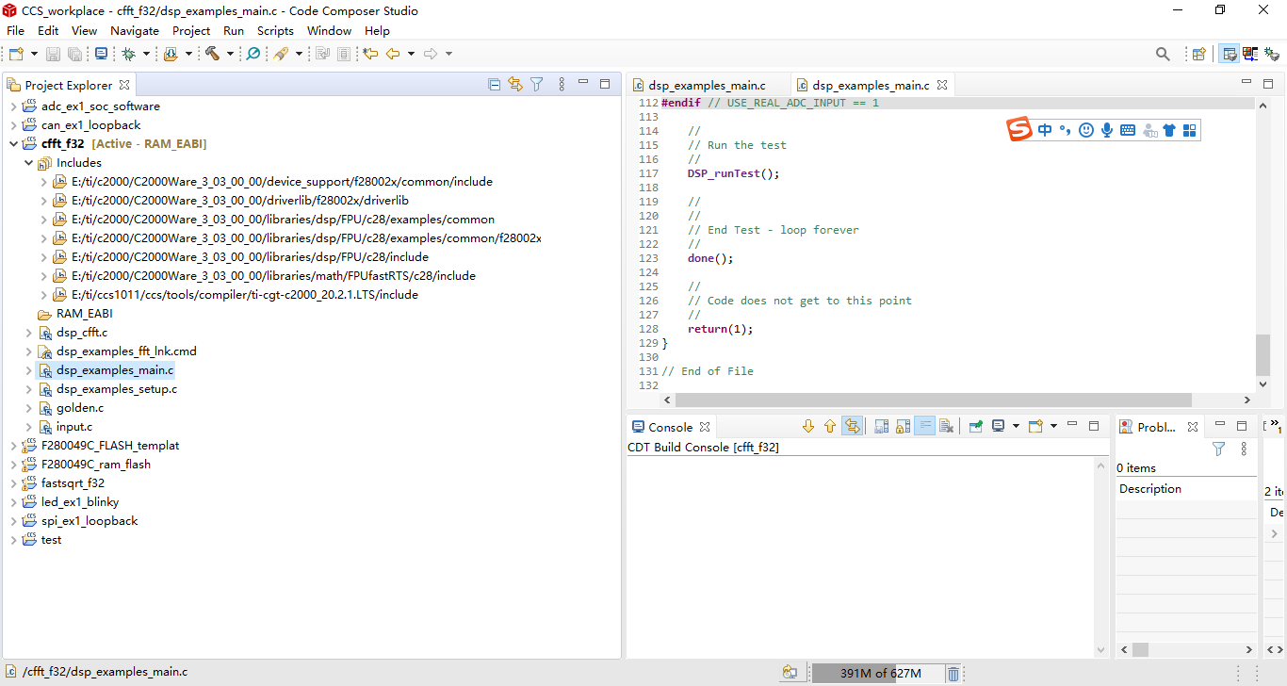Viewport: 1287px width, 686px height.
Task: Click the editor vertical scrollbar thumb
Action: click(x=1263, y=354)
